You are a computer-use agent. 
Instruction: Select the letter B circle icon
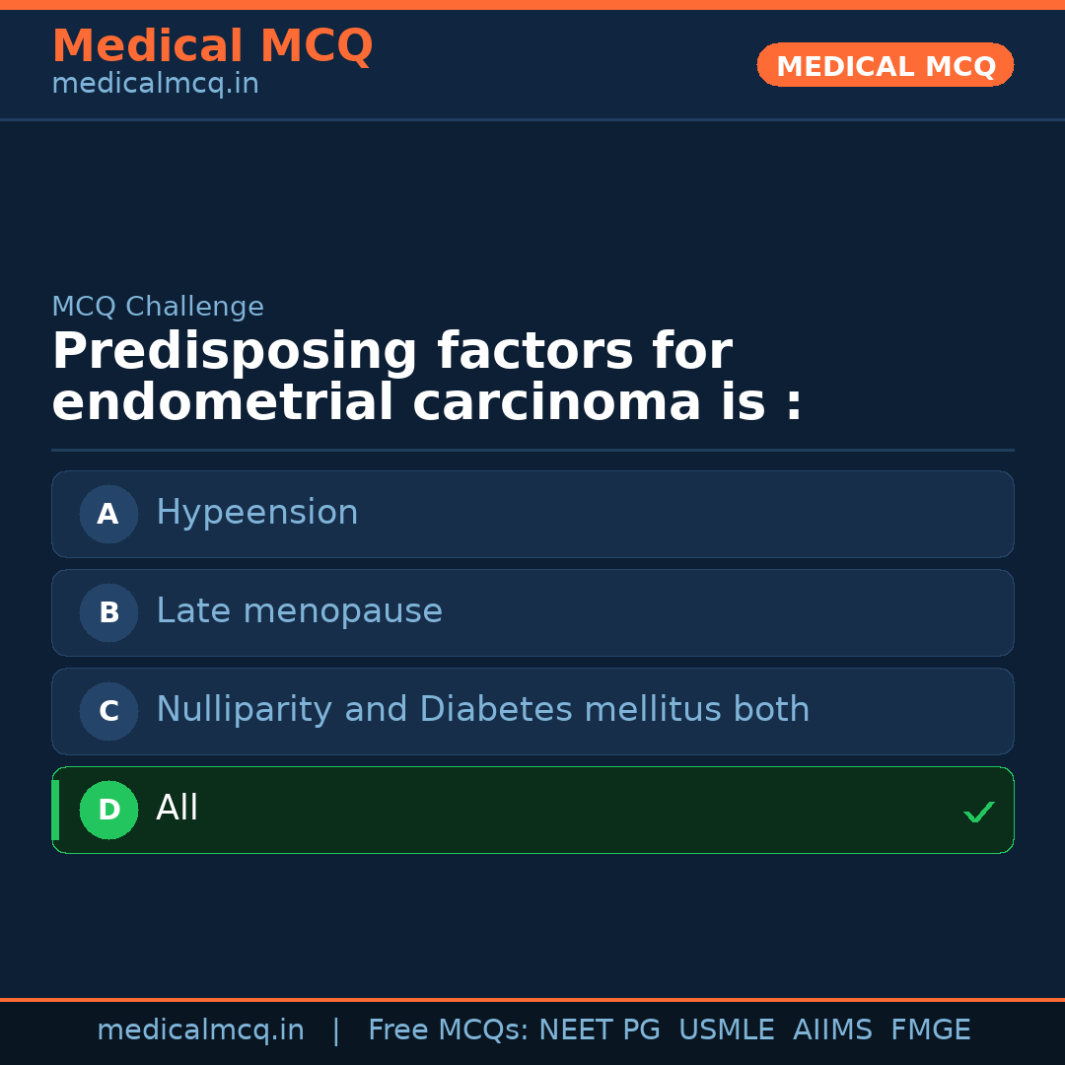(x=108, y=612)
